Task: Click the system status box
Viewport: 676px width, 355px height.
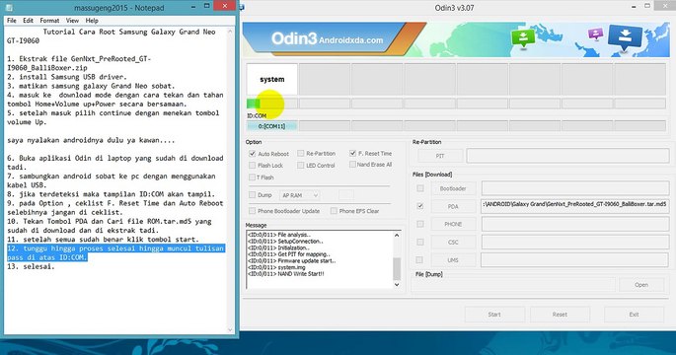Action: tap(272, 79)
